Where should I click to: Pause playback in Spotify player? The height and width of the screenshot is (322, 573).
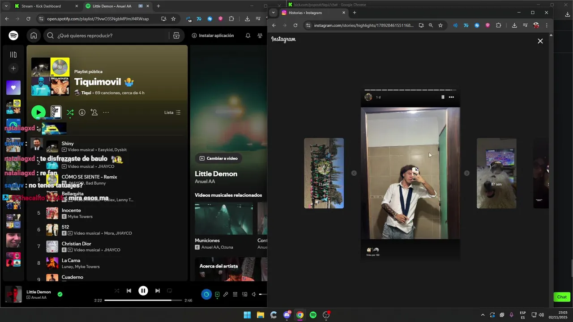tap(143, 291)
